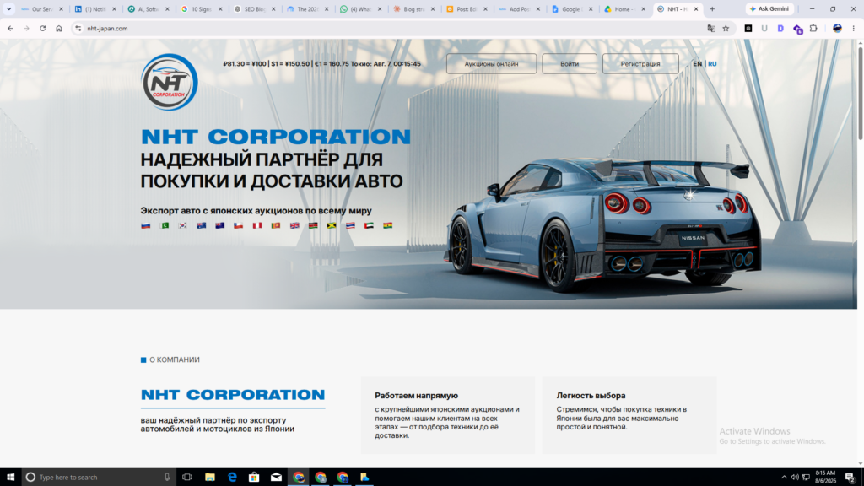The image size is (864, 486).
Task: Switch to the SEO Blog tab
Action: (254, 8)
